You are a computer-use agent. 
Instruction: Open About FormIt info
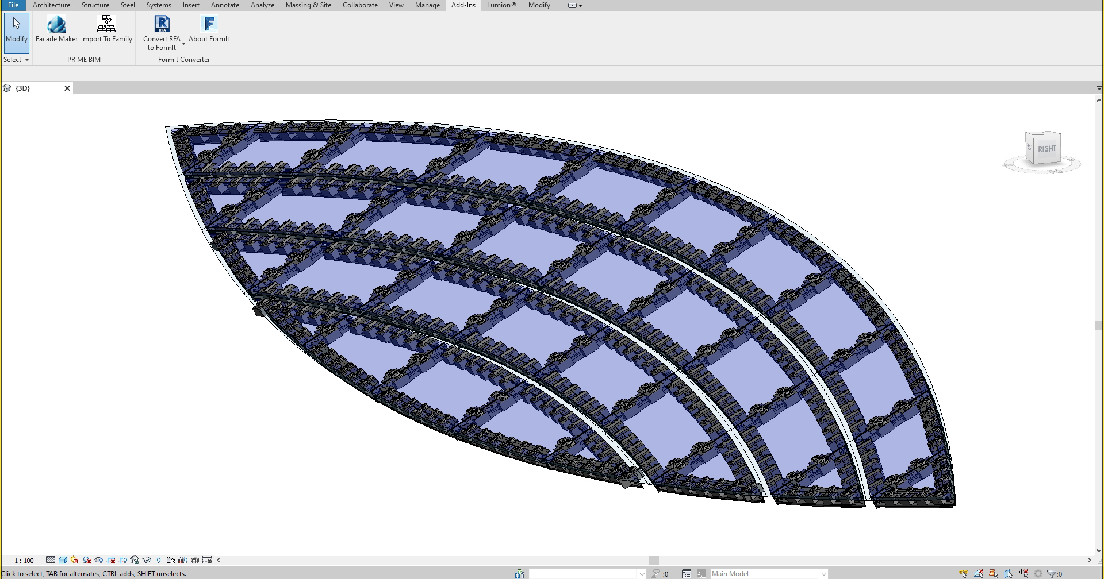(x=209, y=29)
